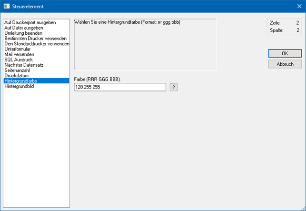This screenshot has width=306, height=211.
Task: Choose 'Unterformular' in the control list
Action: [x=19, y=49]
